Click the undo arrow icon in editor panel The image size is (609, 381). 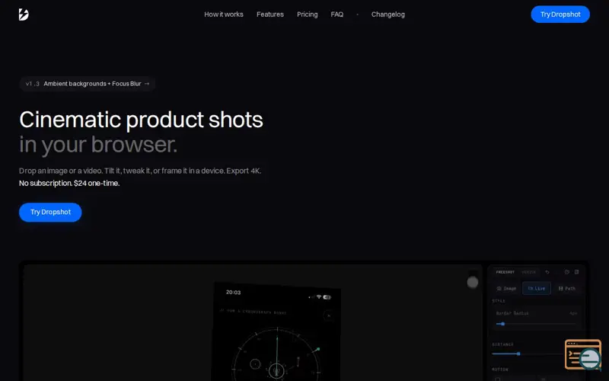point(547,272)
